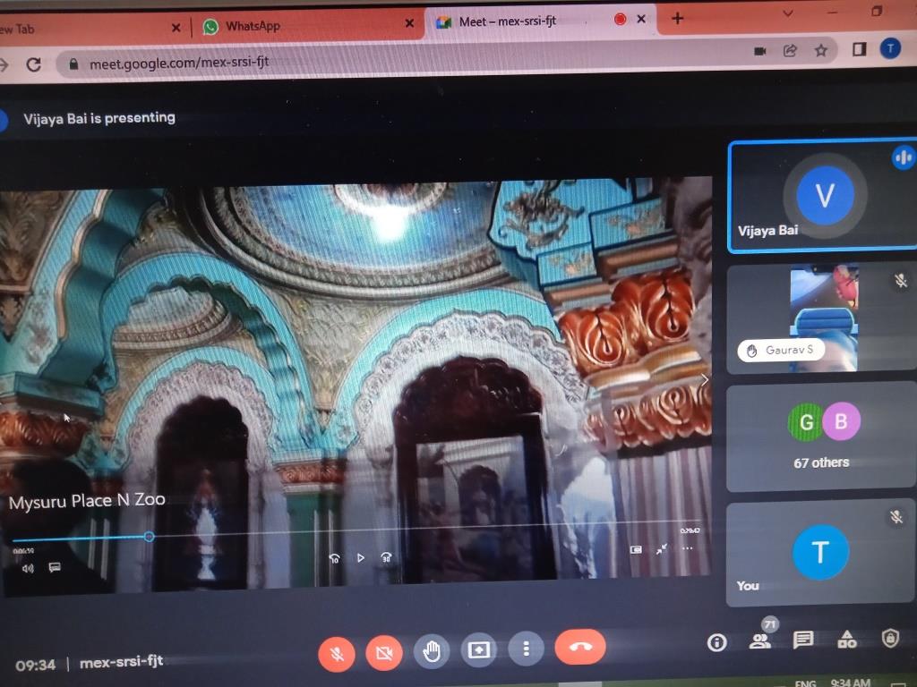The width and height of the screenshot is (917, 687).
Task: Close the Meet tab
Action: pyautogui.click(x=641, y=20)
